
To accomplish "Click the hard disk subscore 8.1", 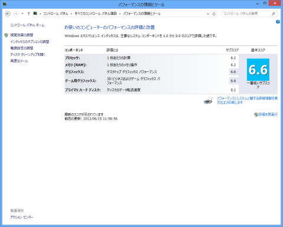I will coord(233,90).
